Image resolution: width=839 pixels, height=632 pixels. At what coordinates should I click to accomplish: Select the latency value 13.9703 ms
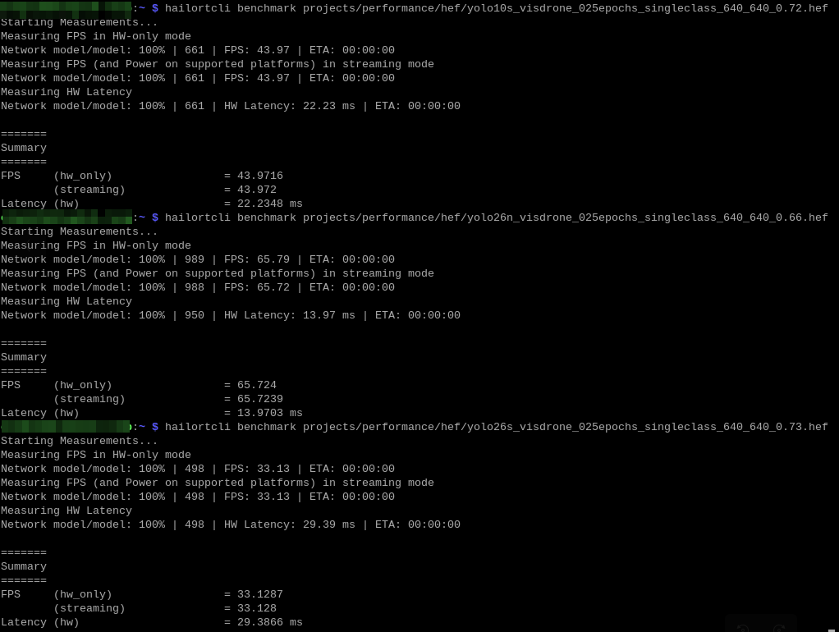pos(269,413)
